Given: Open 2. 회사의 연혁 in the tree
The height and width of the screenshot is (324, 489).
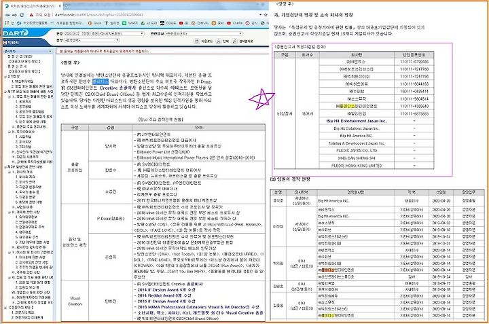Looking at the screenshot, I should pos(25,182).
